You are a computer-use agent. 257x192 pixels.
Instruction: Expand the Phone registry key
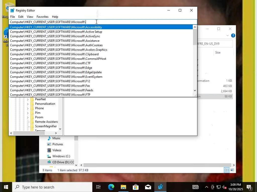[x=28, y=108]
